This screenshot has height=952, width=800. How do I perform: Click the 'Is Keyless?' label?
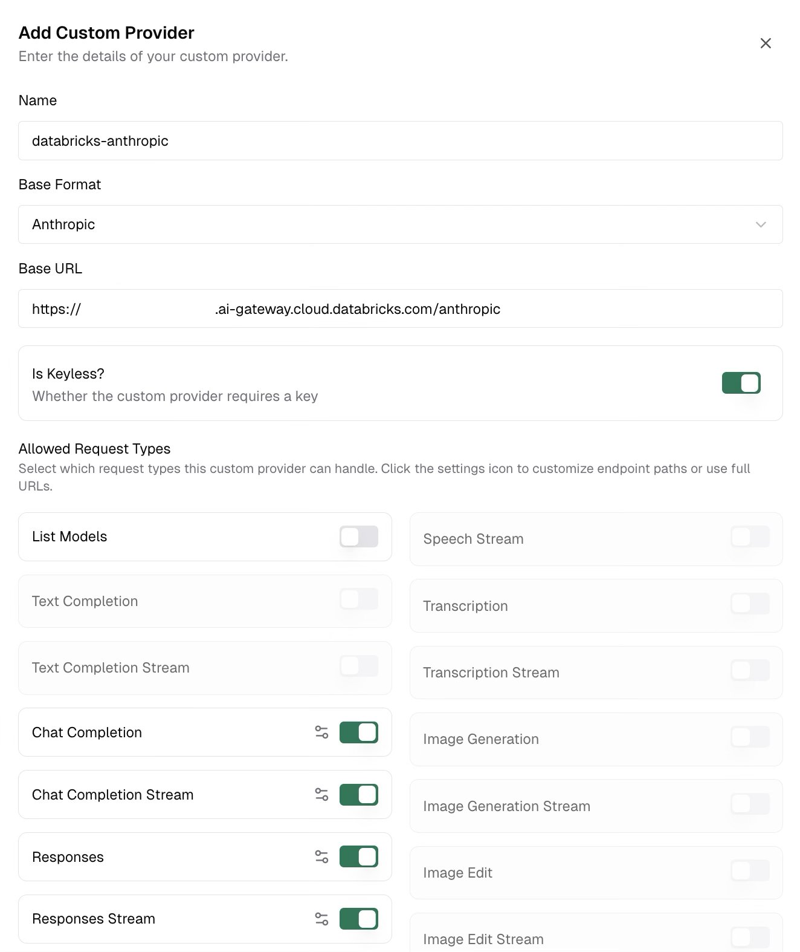[68, 374]
